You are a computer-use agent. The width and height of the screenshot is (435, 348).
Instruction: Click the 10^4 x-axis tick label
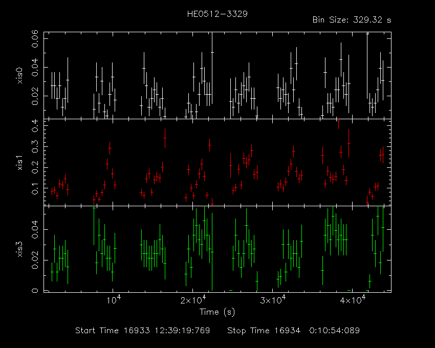click(x=114, y=300)
